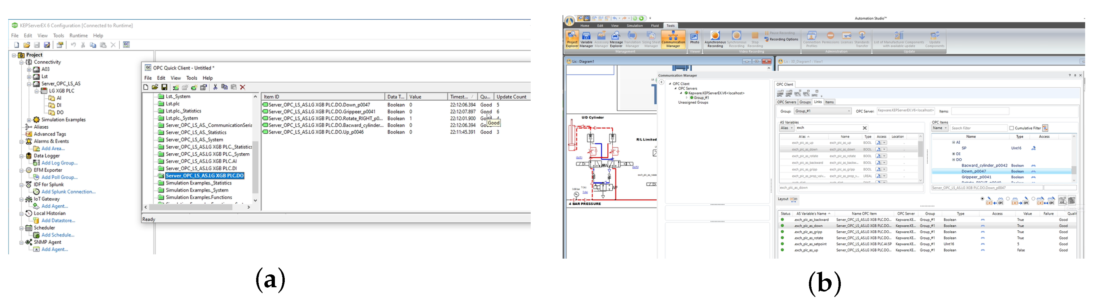Open the Runtime menu in KEPServerEX
This screenshot has width=1095, height=306.
(x=78, y=36)
